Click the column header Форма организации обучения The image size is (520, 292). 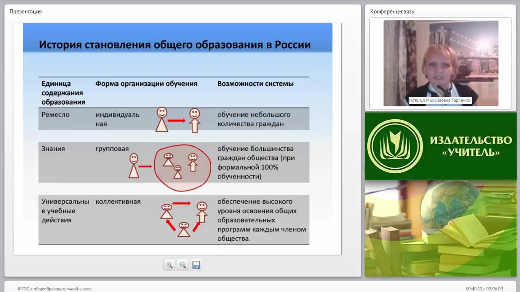pos(146,84)
